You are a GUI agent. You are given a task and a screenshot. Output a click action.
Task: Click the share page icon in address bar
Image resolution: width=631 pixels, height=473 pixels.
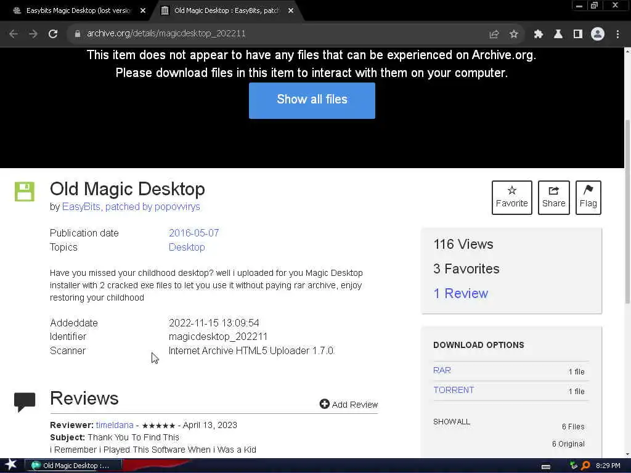[x=494, y=34]
